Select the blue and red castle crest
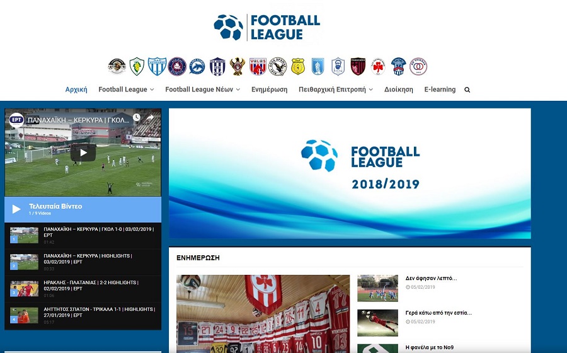The height and width of the screenshot is (353, 567). click(x=398, y=67)
